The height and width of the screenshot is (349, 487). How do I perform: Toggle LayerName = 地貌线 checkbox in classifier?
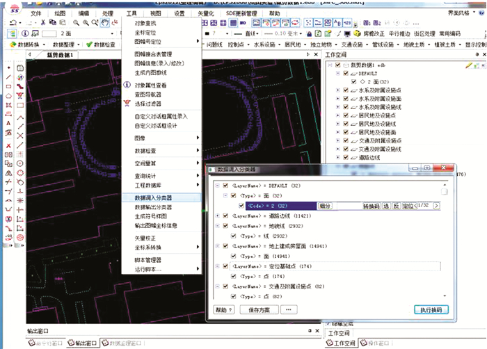tap(225, 227)
